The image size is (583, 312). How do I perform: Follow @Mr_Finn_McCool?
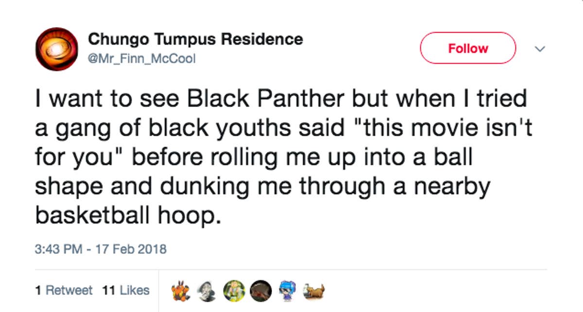(x=468, y=48)
